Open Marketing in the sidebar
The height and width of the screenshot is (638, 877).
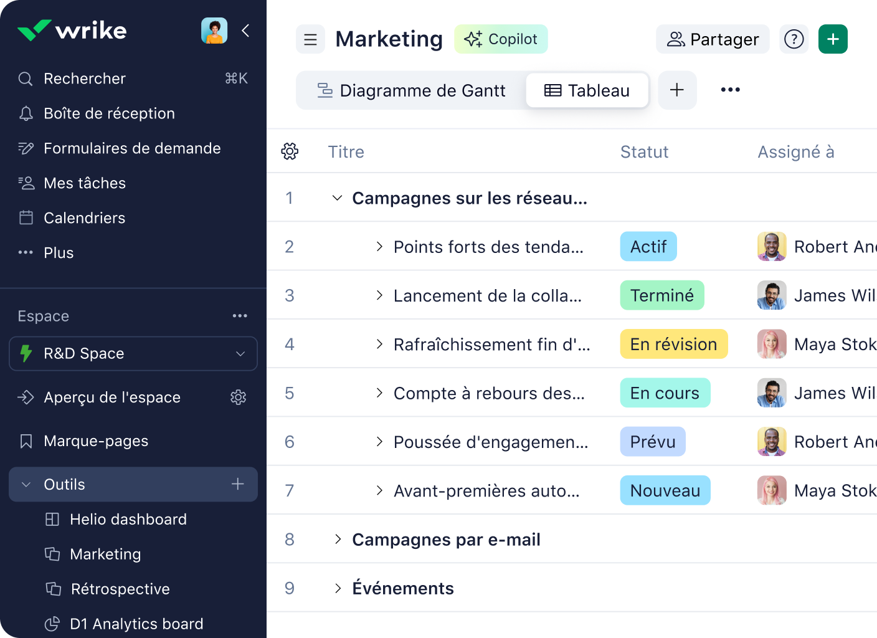105,554
